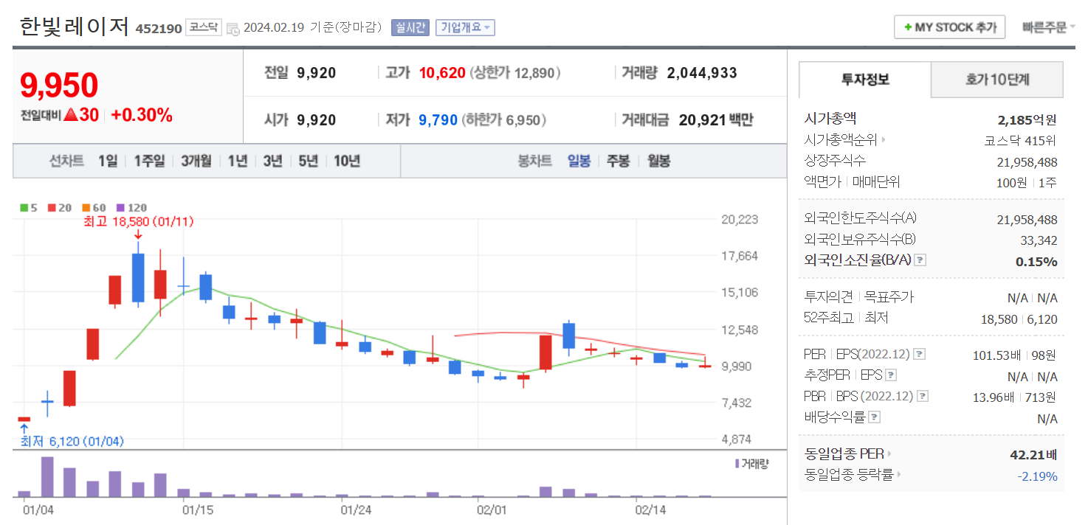This screenshot has width=1088, height=525.
Task: Click the red 20-day moving average legend
Action: tap(59, 208)
